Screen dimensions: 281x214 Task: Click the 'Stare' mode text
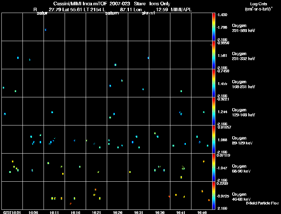(139, 4)
